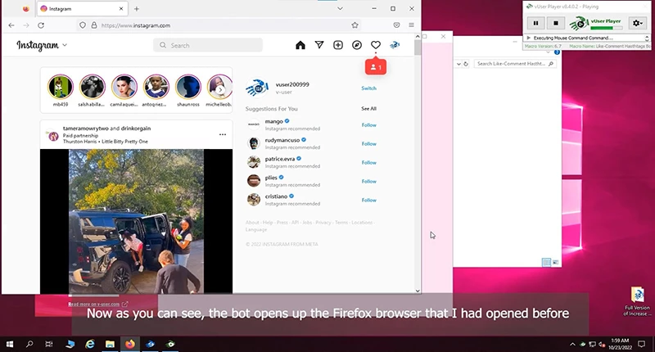Viewport: 655px width, 352px height.
Task: Open Firefox list all tabs dropdown
Action: coord(340,9)
